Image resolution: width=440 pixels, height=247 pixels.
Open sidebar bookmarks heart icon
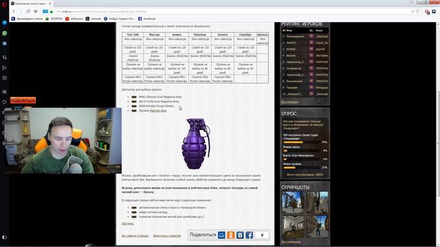[x=5, y=102]
